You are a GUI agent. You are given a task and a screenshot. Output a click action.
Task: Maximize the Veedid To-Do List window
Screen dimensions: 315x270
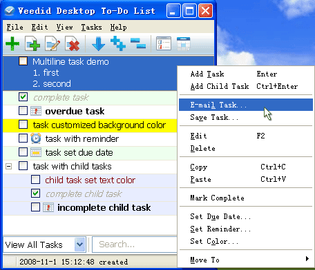click(189, 11)
